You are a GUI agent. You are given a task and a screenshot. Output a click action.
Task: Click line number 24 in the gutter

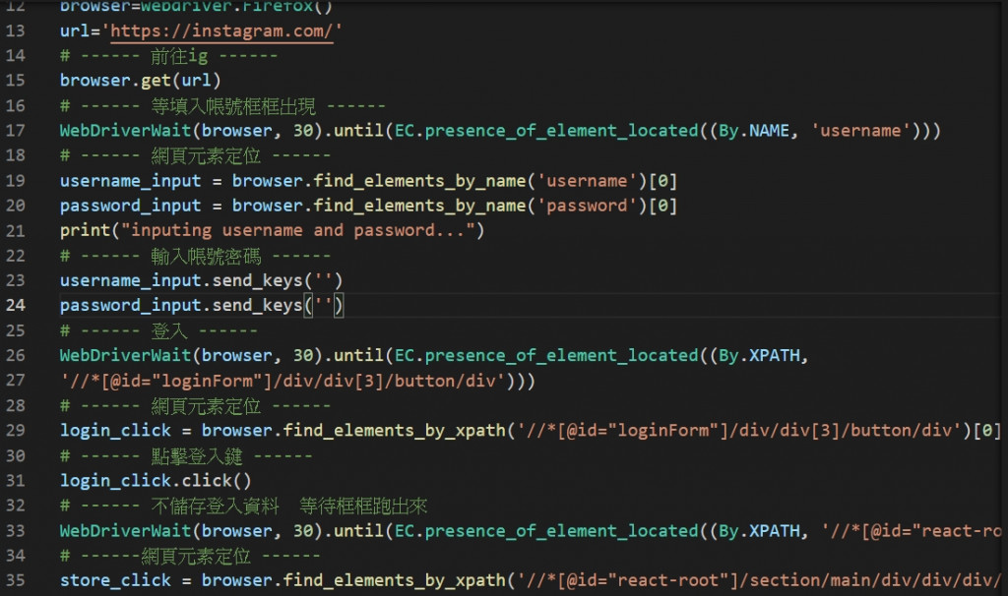(x=15, y=306)
